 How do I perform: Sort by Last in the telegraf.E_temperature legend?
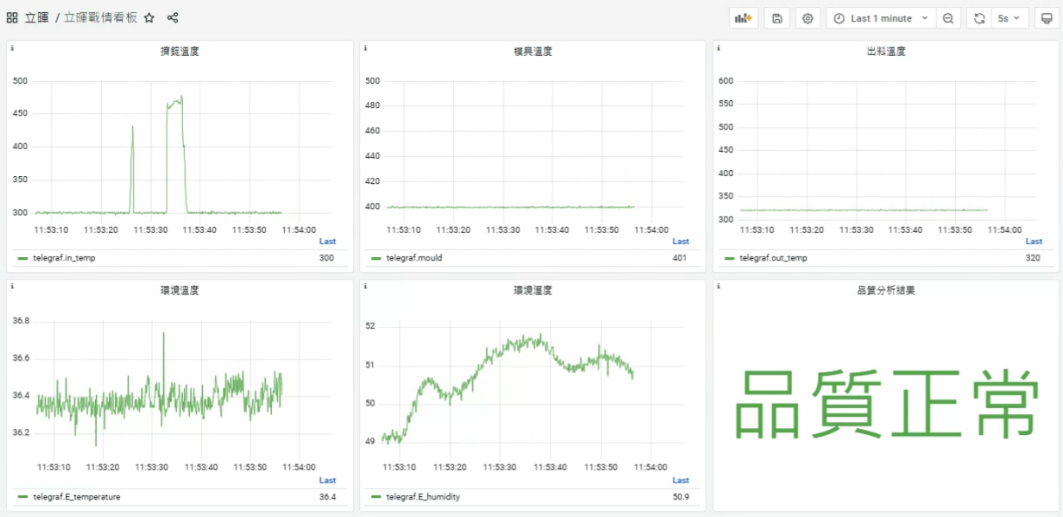click(327, 481)
